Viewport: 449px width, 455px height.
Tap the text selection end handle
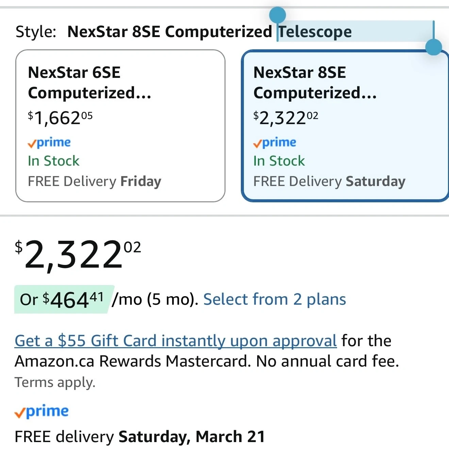434,47
